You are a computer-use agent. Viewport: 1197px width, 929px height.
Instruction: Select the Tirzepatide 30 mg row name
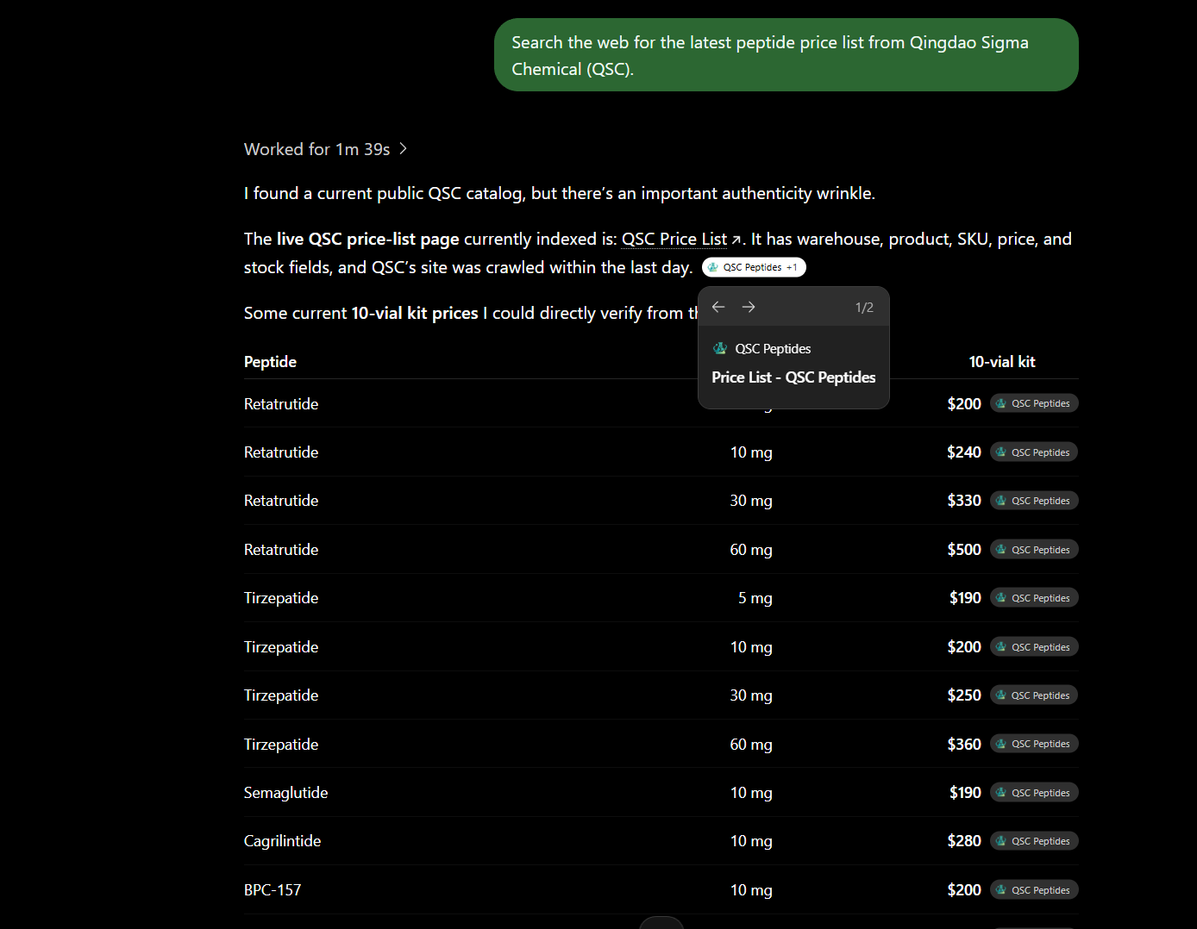tap(281, 695)
